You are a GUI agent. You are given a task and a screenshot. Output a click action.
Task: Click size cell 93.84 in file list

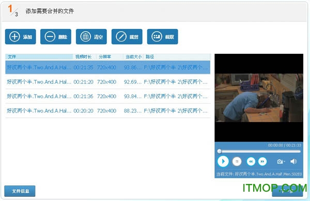coord(132,96)
